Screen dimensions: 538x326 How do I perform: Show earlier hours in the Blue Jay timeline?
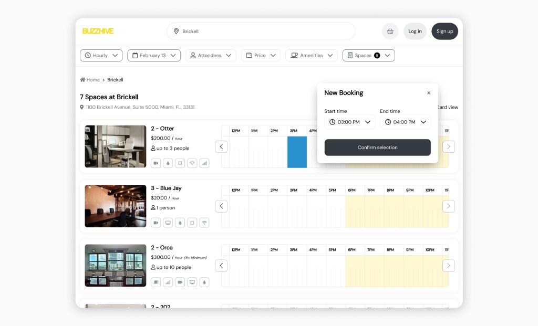(x=221, y=206)
